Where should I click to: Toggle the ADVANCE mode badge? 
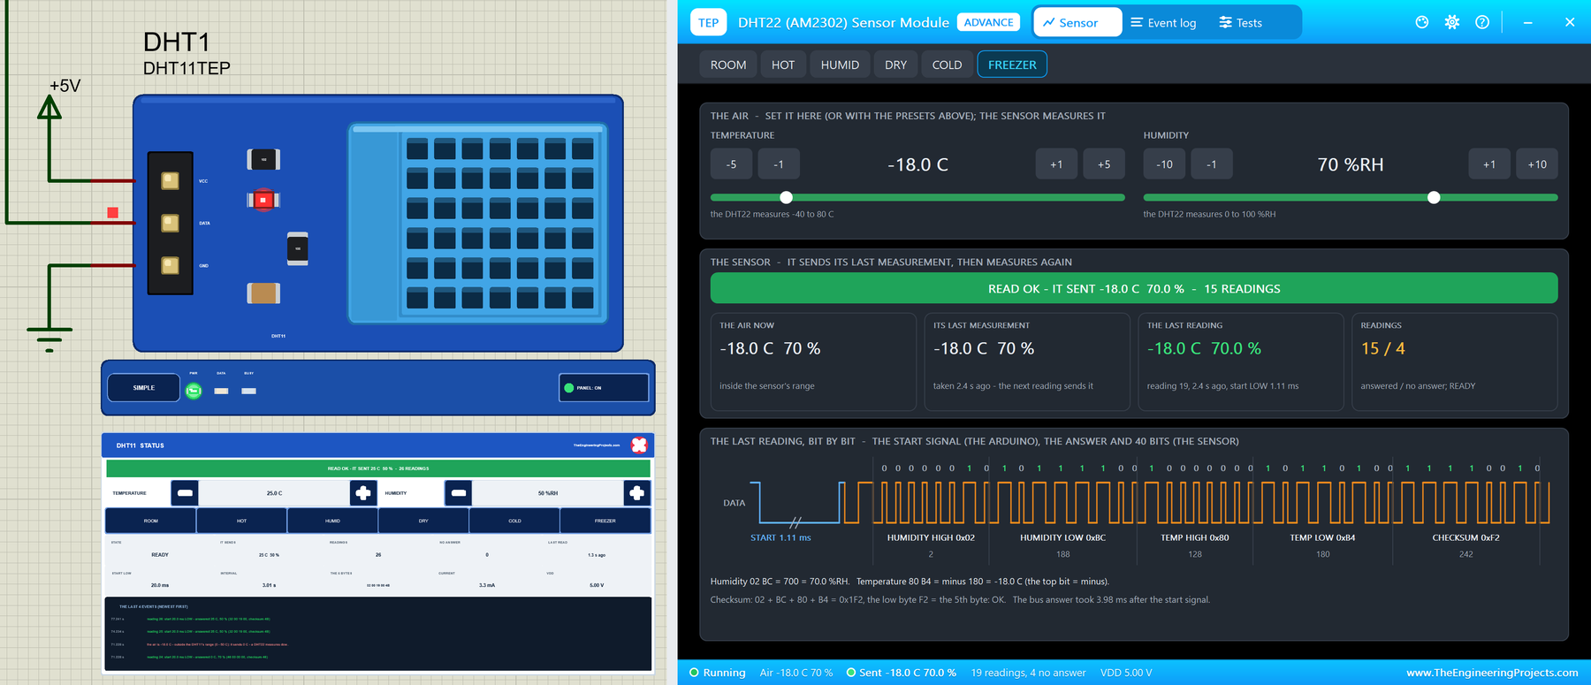click(x=988, y=23)
